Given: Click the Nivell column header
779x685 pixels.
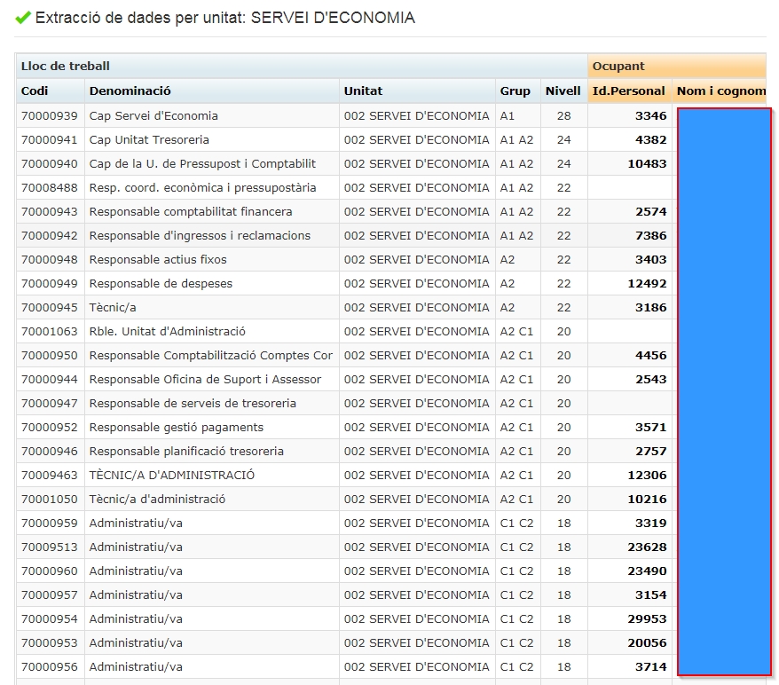Looking at the screenshot, I should pos(563,91).
